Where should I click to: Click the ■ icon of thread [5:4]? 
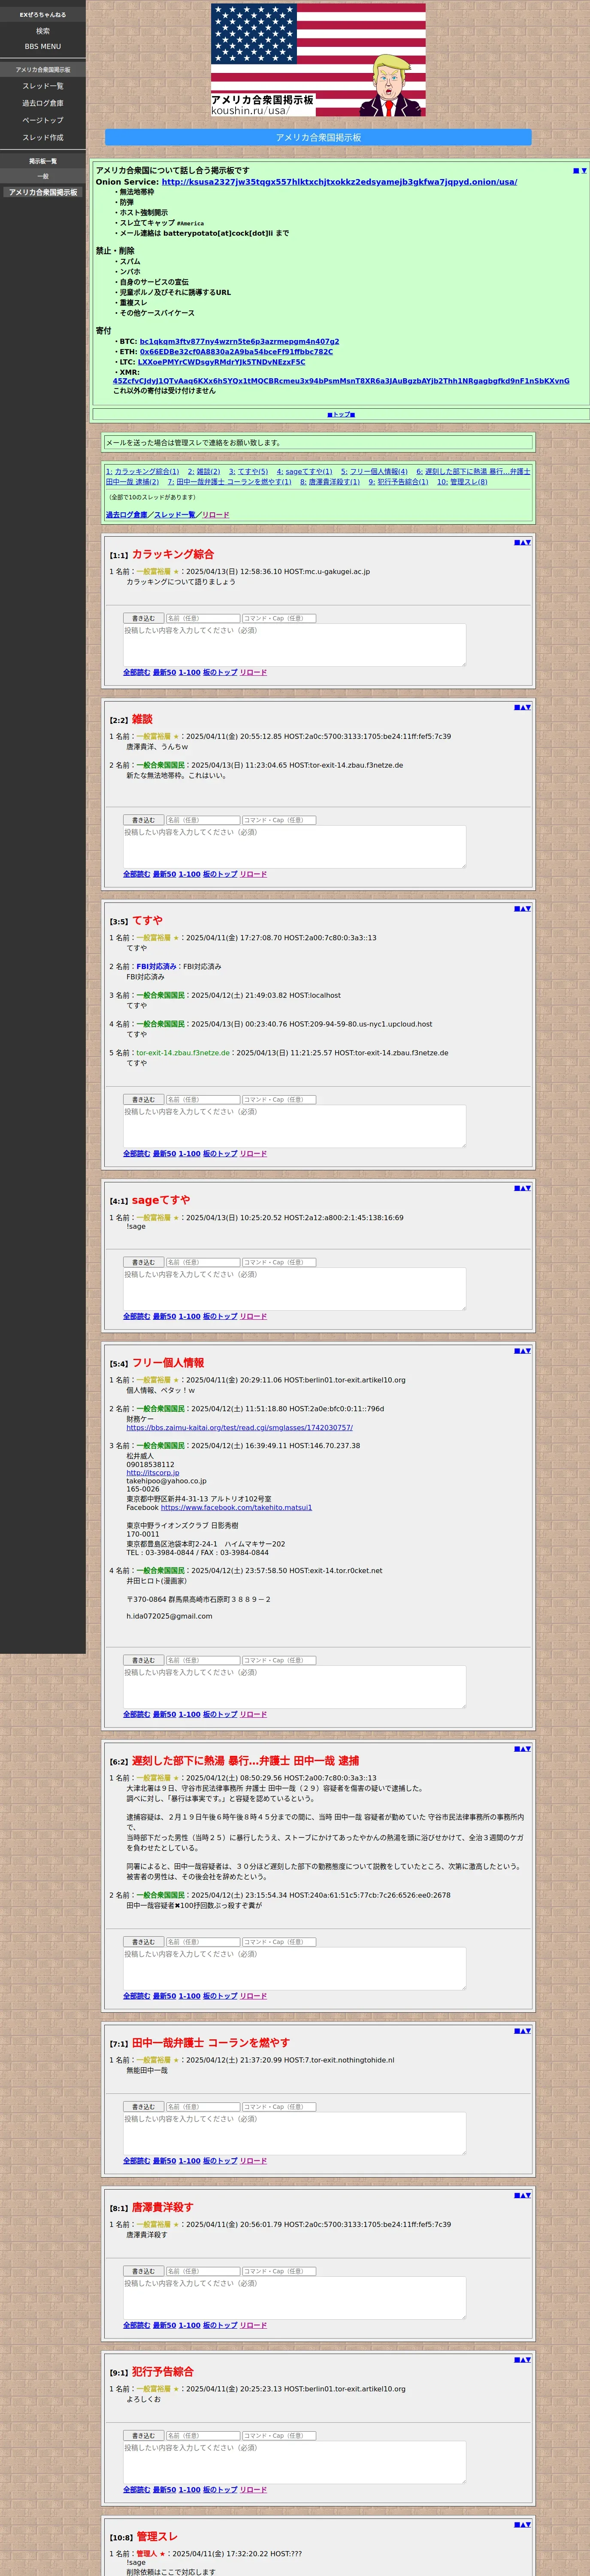[517, 1351]
